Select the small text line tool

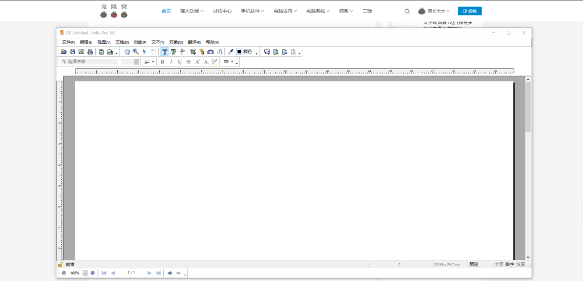click(182, 52)
